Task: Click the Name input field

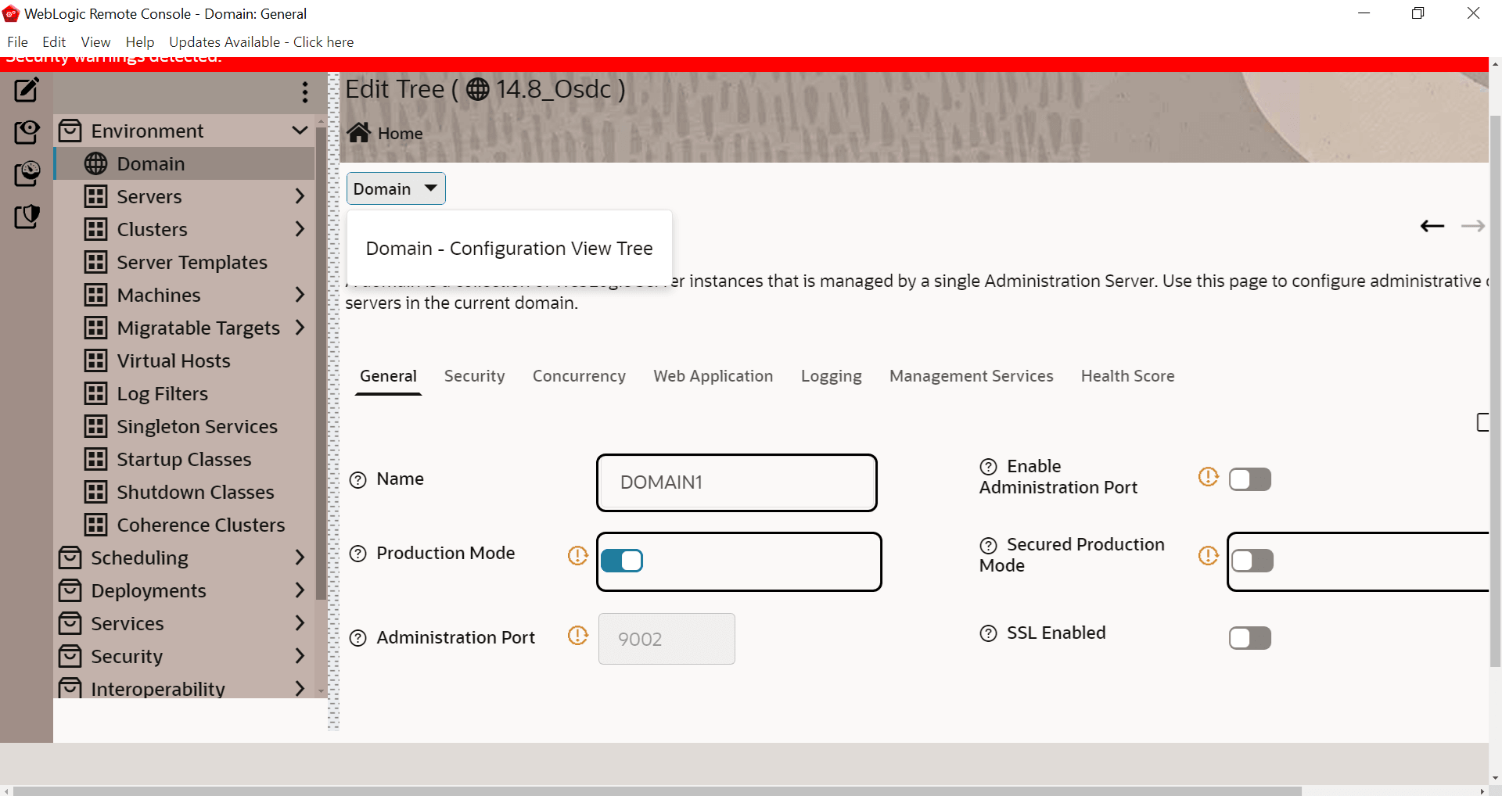Action: click(737, 482)
